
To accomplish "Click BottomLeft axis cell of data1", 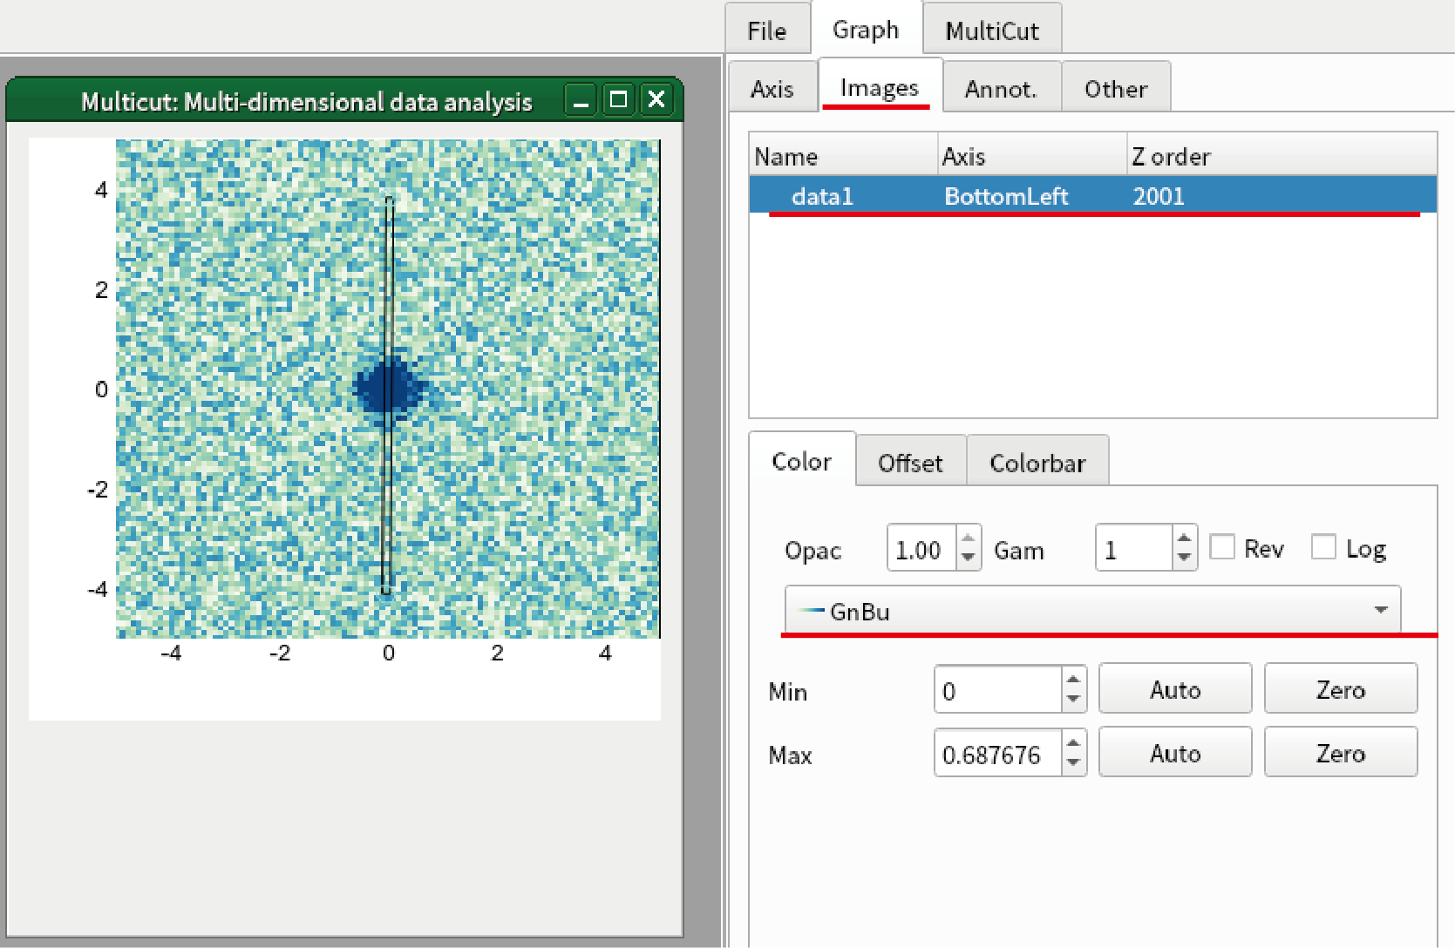I will 1006,196.
